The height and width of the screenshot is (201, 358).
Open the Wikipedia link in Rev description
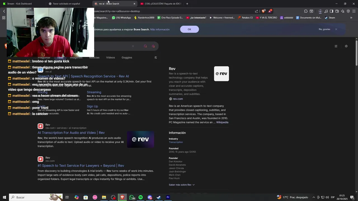point(222,122)
